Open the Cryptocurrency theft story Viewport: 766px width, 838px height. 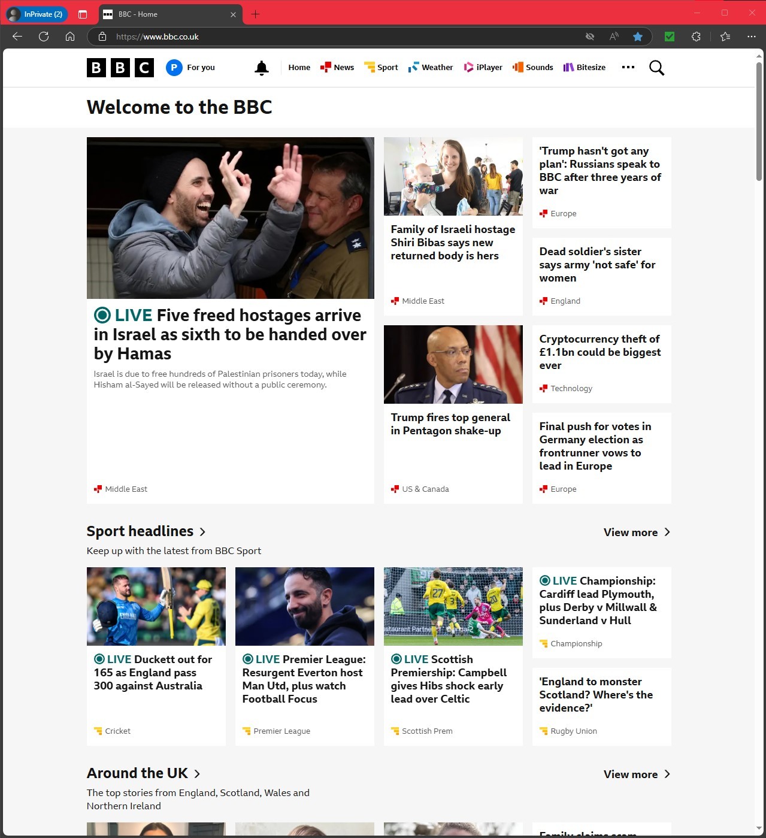click(600, 352)
